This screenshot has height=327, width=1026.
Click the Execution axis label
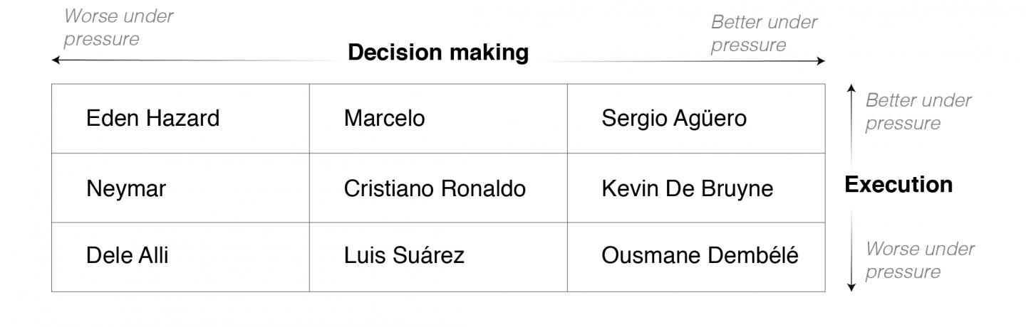coord(898,185)
